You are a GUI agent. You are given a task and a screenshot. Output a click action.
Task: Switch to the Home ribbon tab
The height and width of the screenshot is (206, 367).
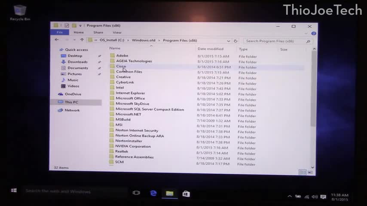click(79, 32)
